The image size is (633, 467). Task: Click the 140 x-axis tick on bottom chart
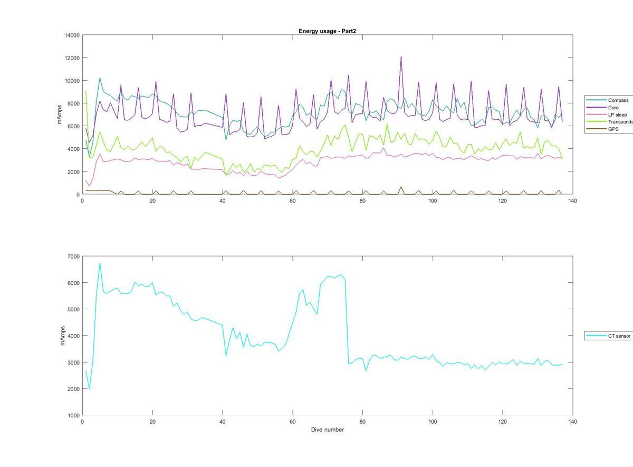pyautogui.click(x=573, y=422)
